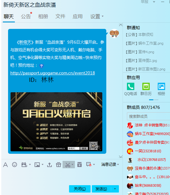Click the sender's avatar beside message

coord(114,33)
